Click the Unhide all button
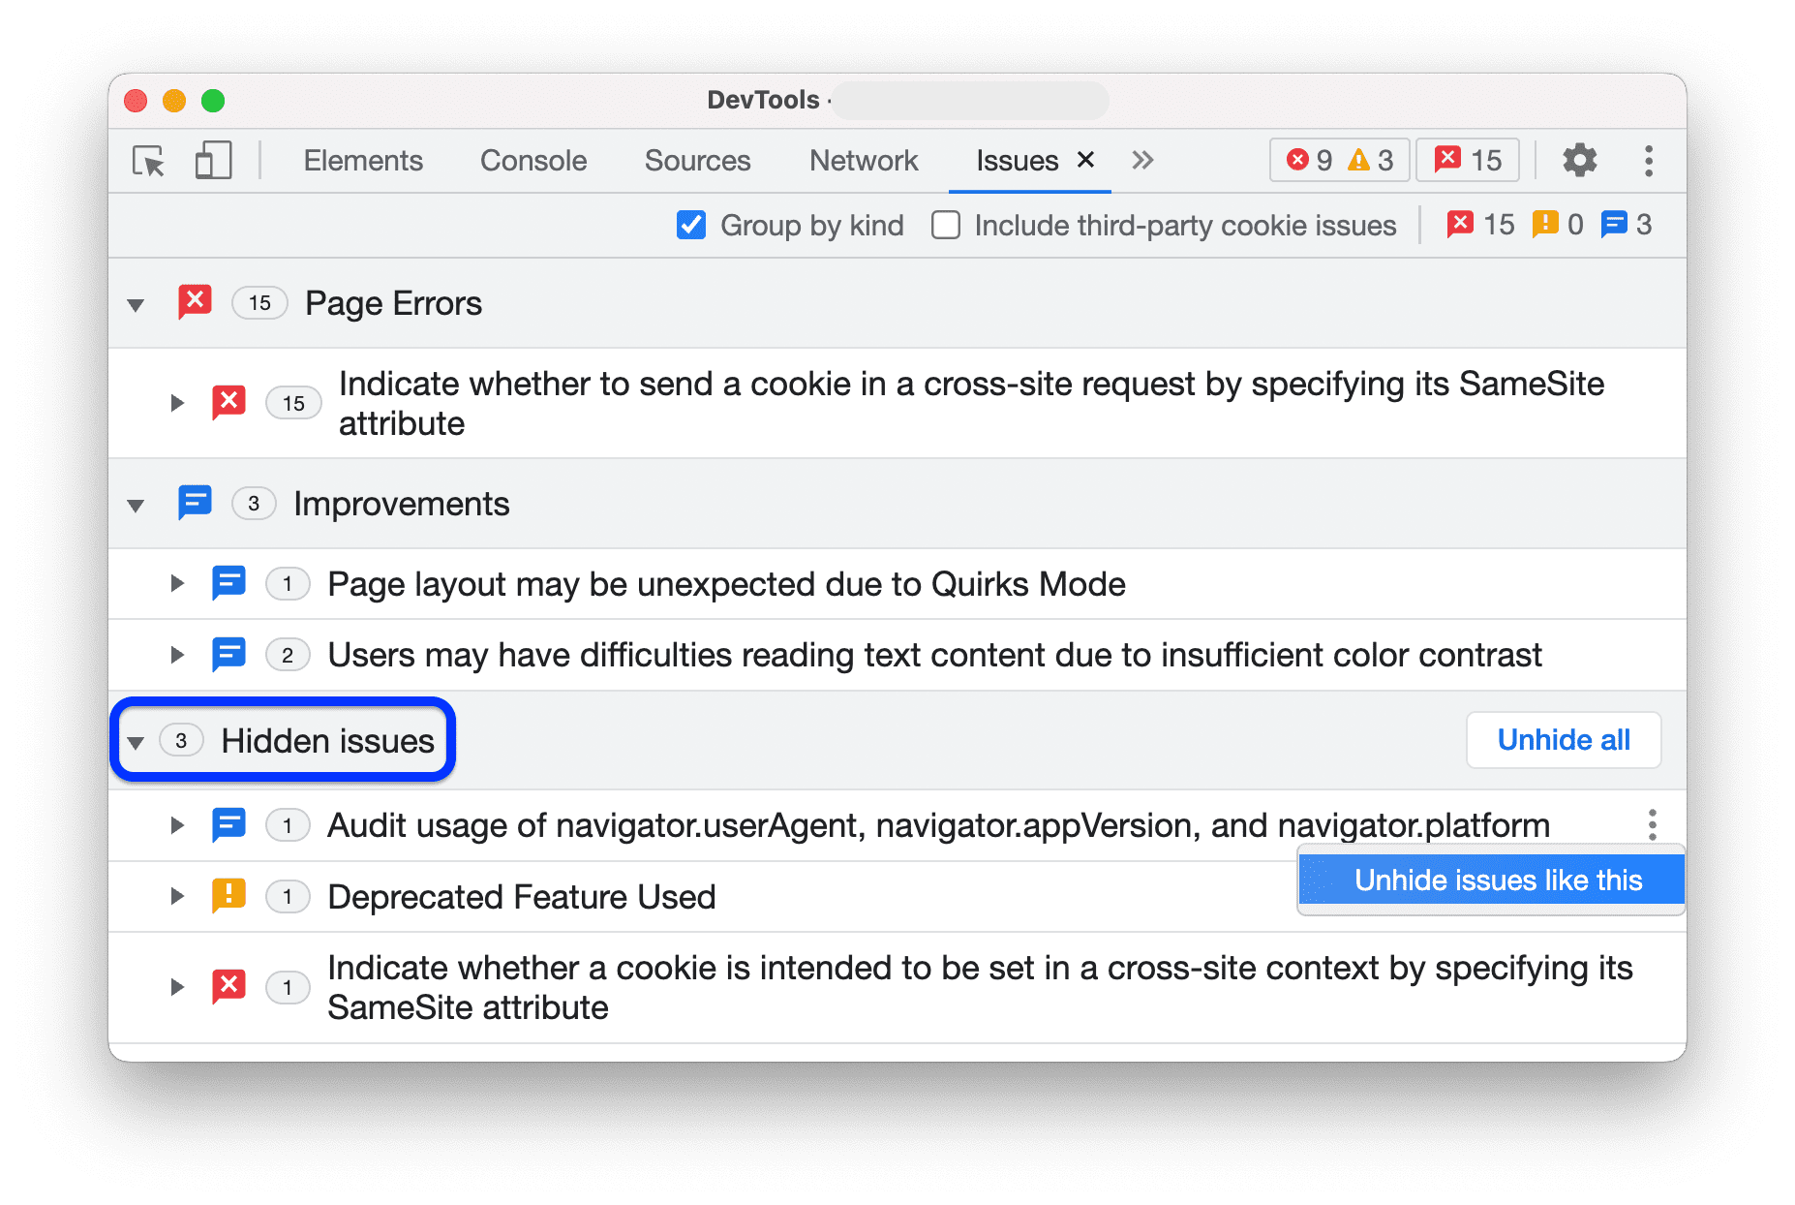This screenshot has width=1795, height=1205. (1563, 739)
